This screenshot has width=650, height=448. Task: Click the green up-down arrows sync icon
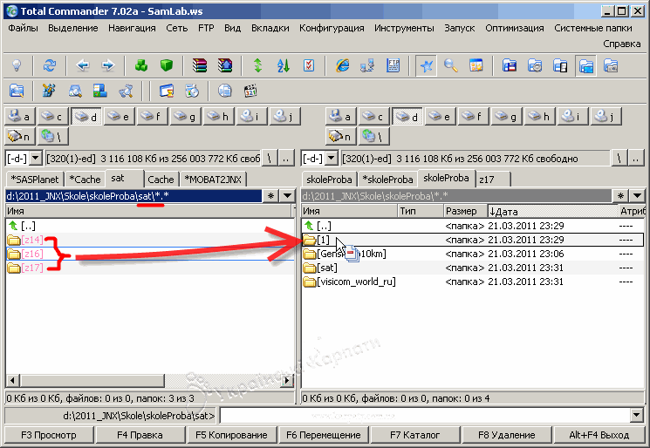point(258,65)
